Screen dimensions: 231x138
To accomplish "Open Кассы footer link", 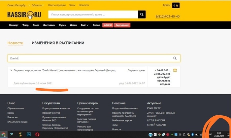I will click(x=11, y=113).
